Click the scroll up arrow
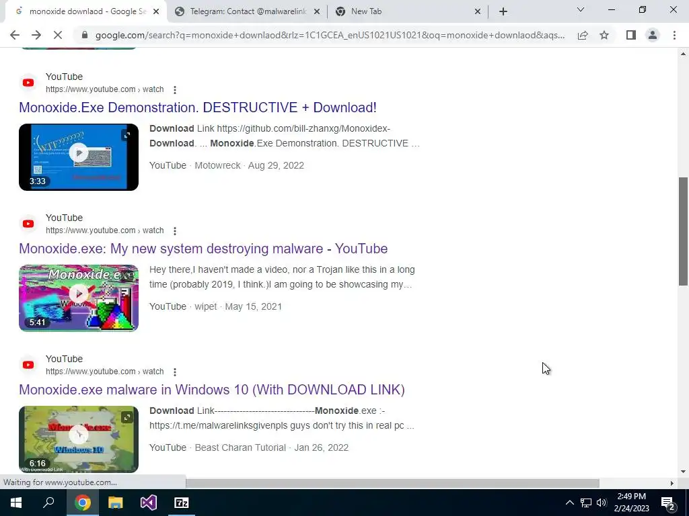Image resolution: width=689 pixels, height=516 pixels. point(683,54)
